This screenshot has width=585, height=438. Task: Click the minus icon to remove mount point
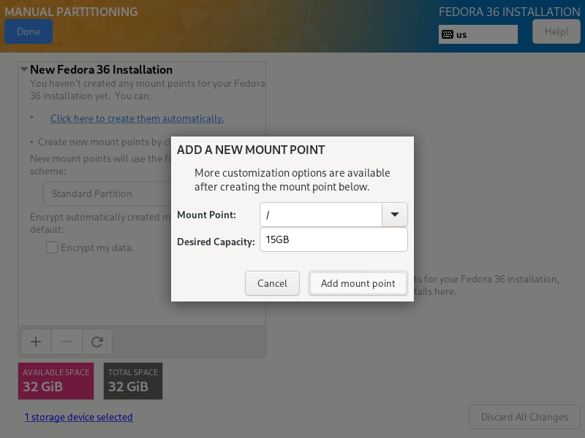coord(66,341)
